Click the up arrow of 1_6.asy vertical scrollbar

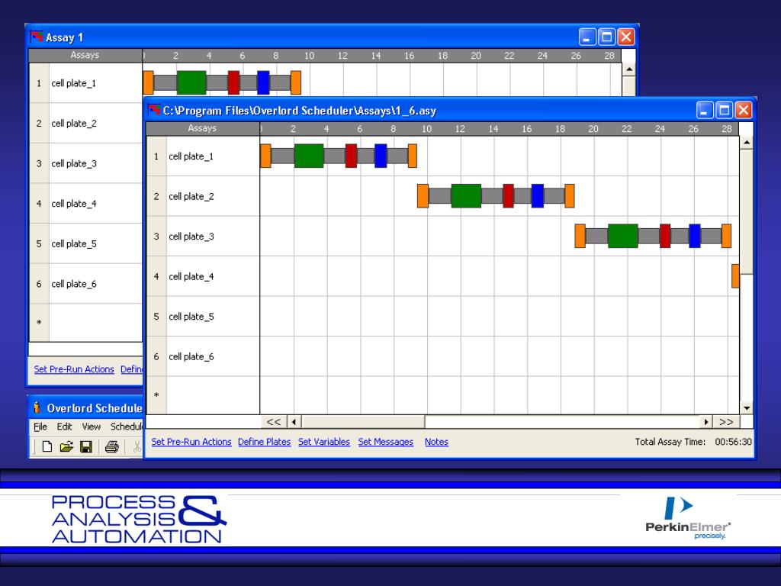tap(746, 143)
